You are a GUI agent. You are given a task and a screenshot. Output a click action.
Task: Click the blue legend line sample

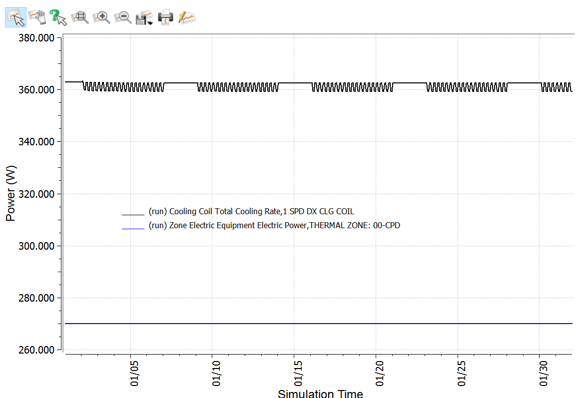coord(133,229)
